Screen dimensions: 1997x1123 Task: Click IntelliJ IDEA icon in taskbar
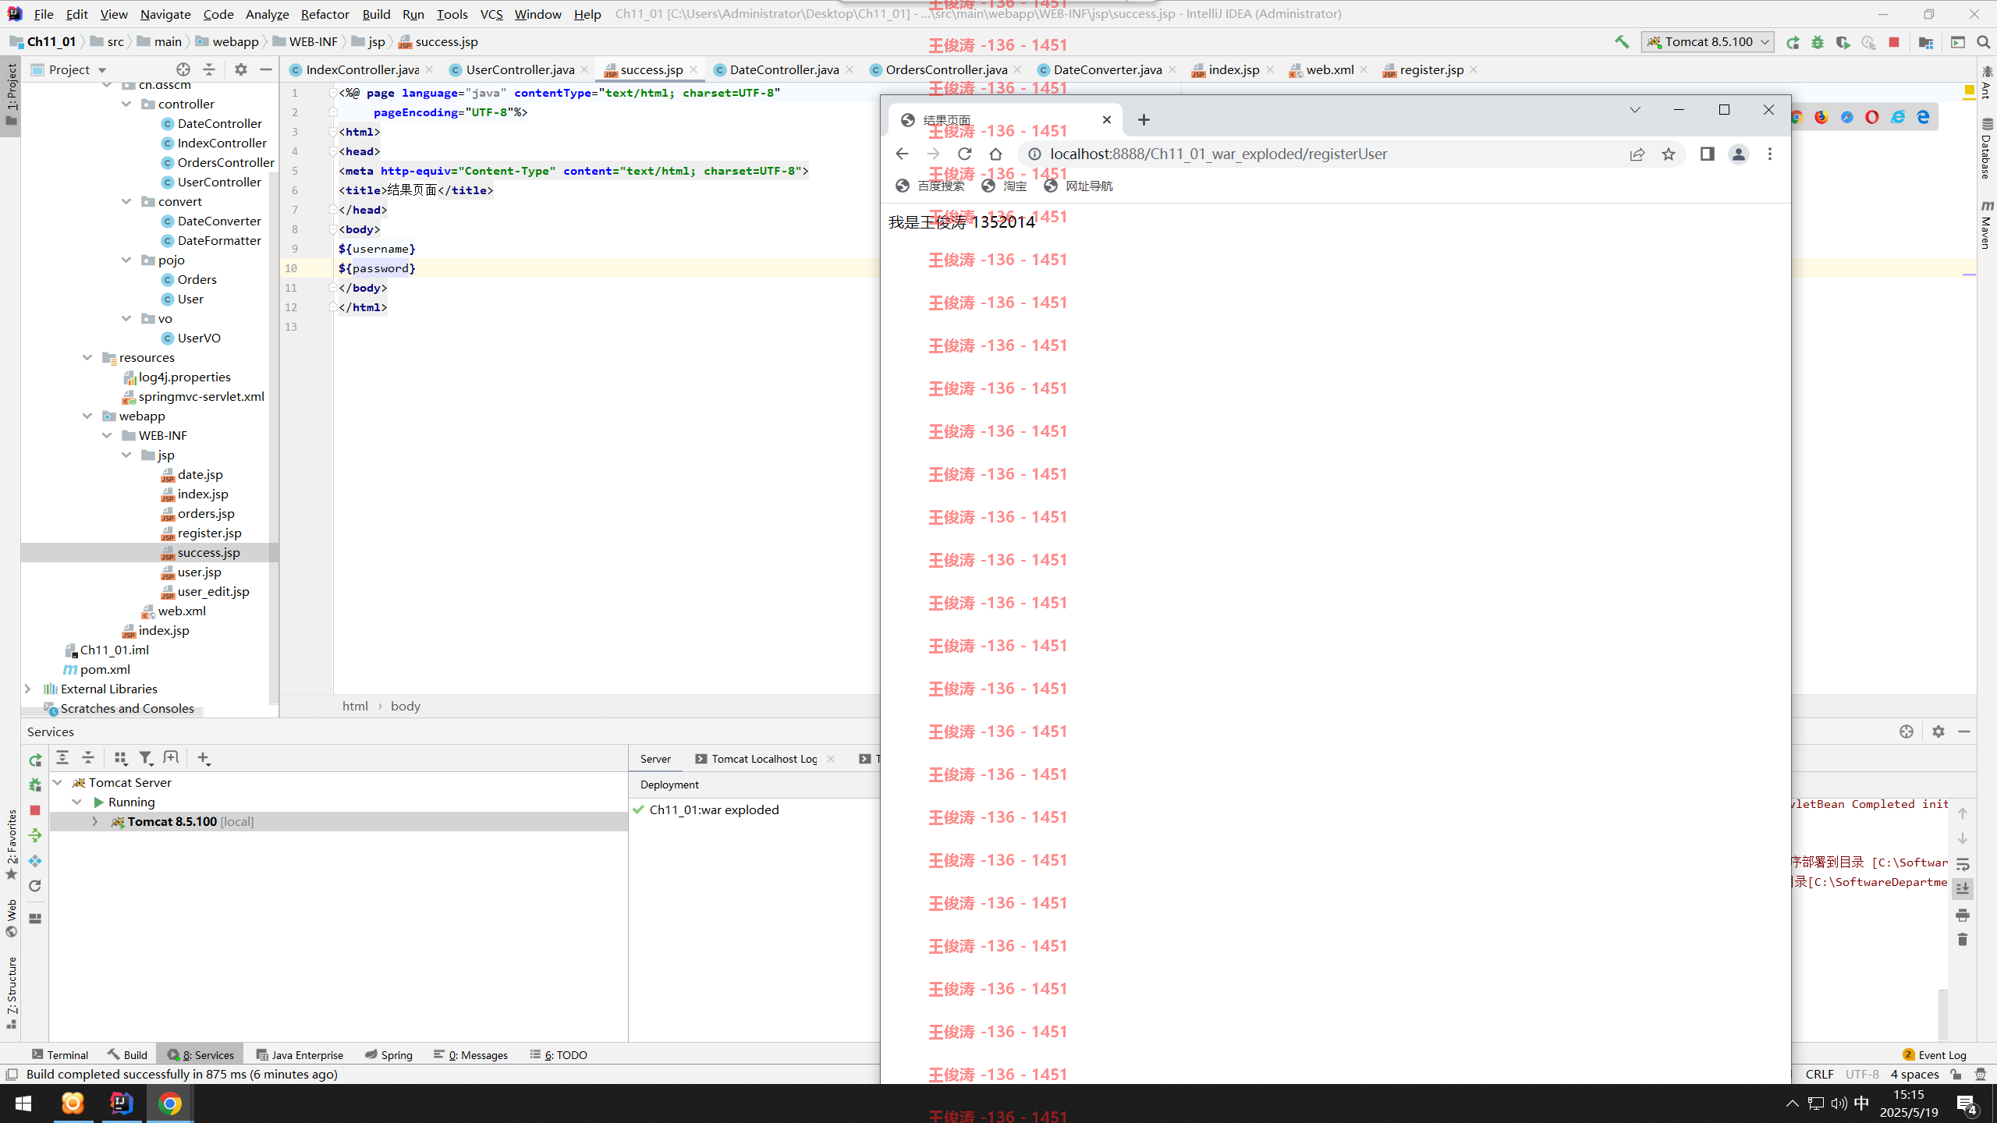[122, 1104]
